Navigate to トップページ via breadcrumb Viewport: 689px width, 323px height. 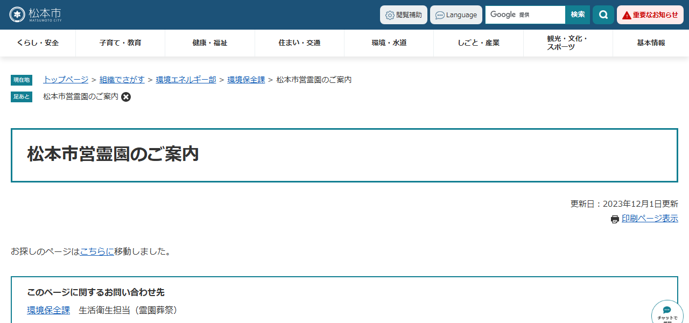tap(65, 79)
